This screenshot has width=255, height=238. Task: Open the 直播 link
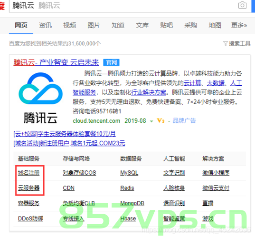[x=208, y=203]
